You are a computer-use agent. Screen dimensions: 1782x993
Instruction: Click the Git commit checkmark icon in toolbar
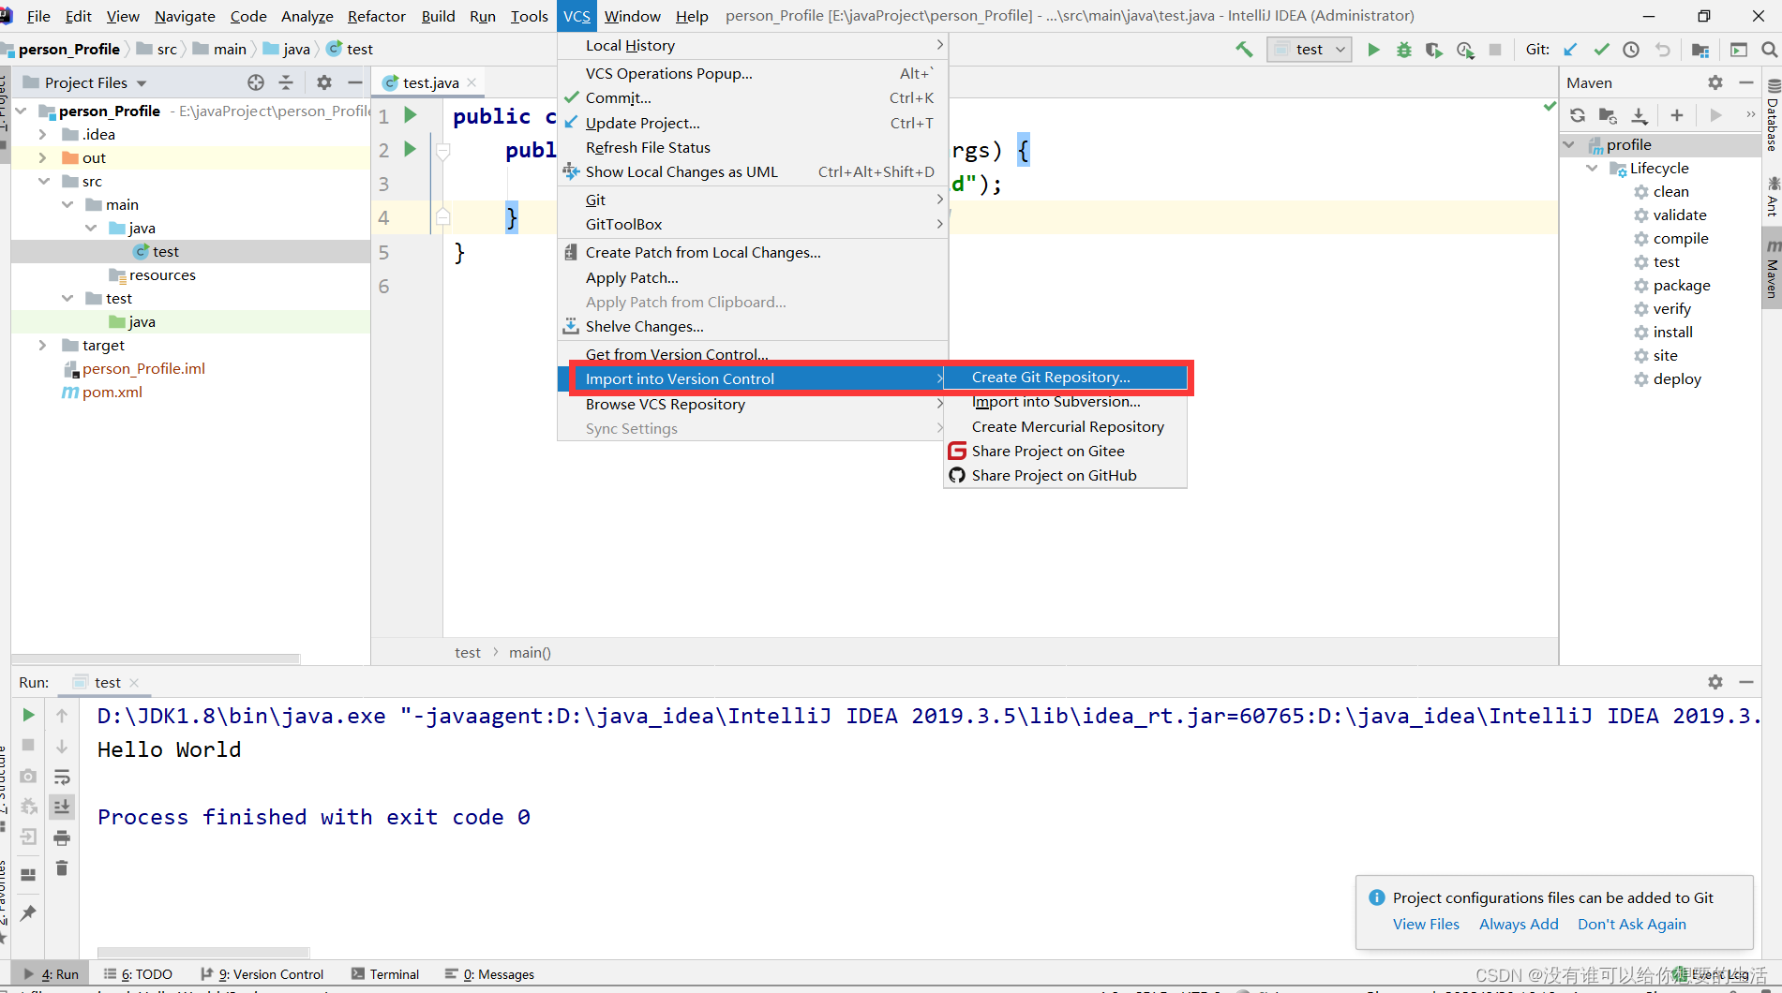(x=1601, y=50)
